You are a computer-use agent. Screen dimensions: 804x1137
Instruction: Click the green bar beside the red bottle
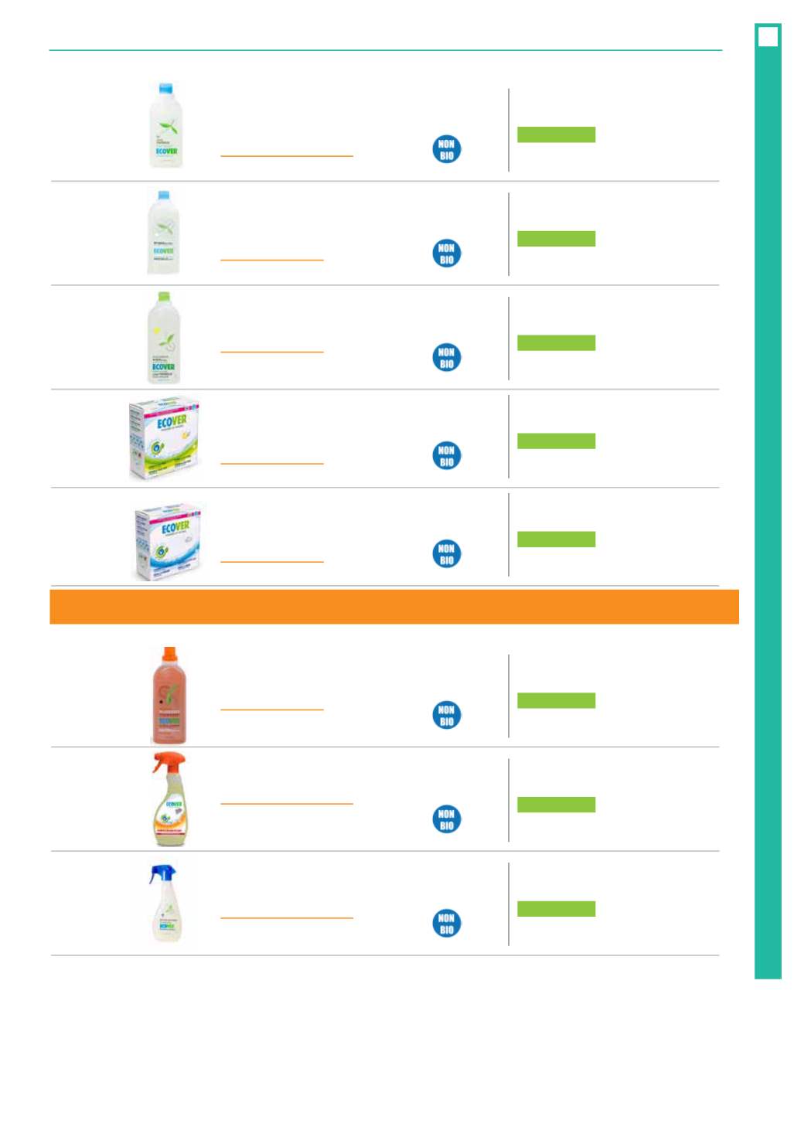pos(556,700)
